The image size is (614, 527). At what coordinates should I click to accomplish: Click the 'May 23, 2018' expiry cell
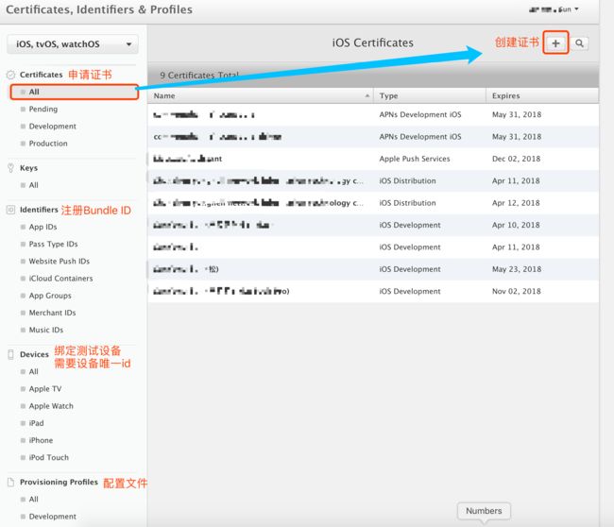pos(517,269)
